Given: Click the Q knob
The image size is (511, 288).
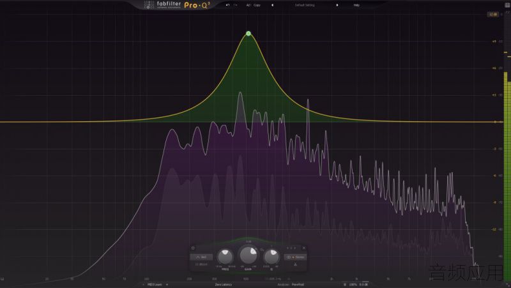Looking at the screenshot, I should (271, 257).
